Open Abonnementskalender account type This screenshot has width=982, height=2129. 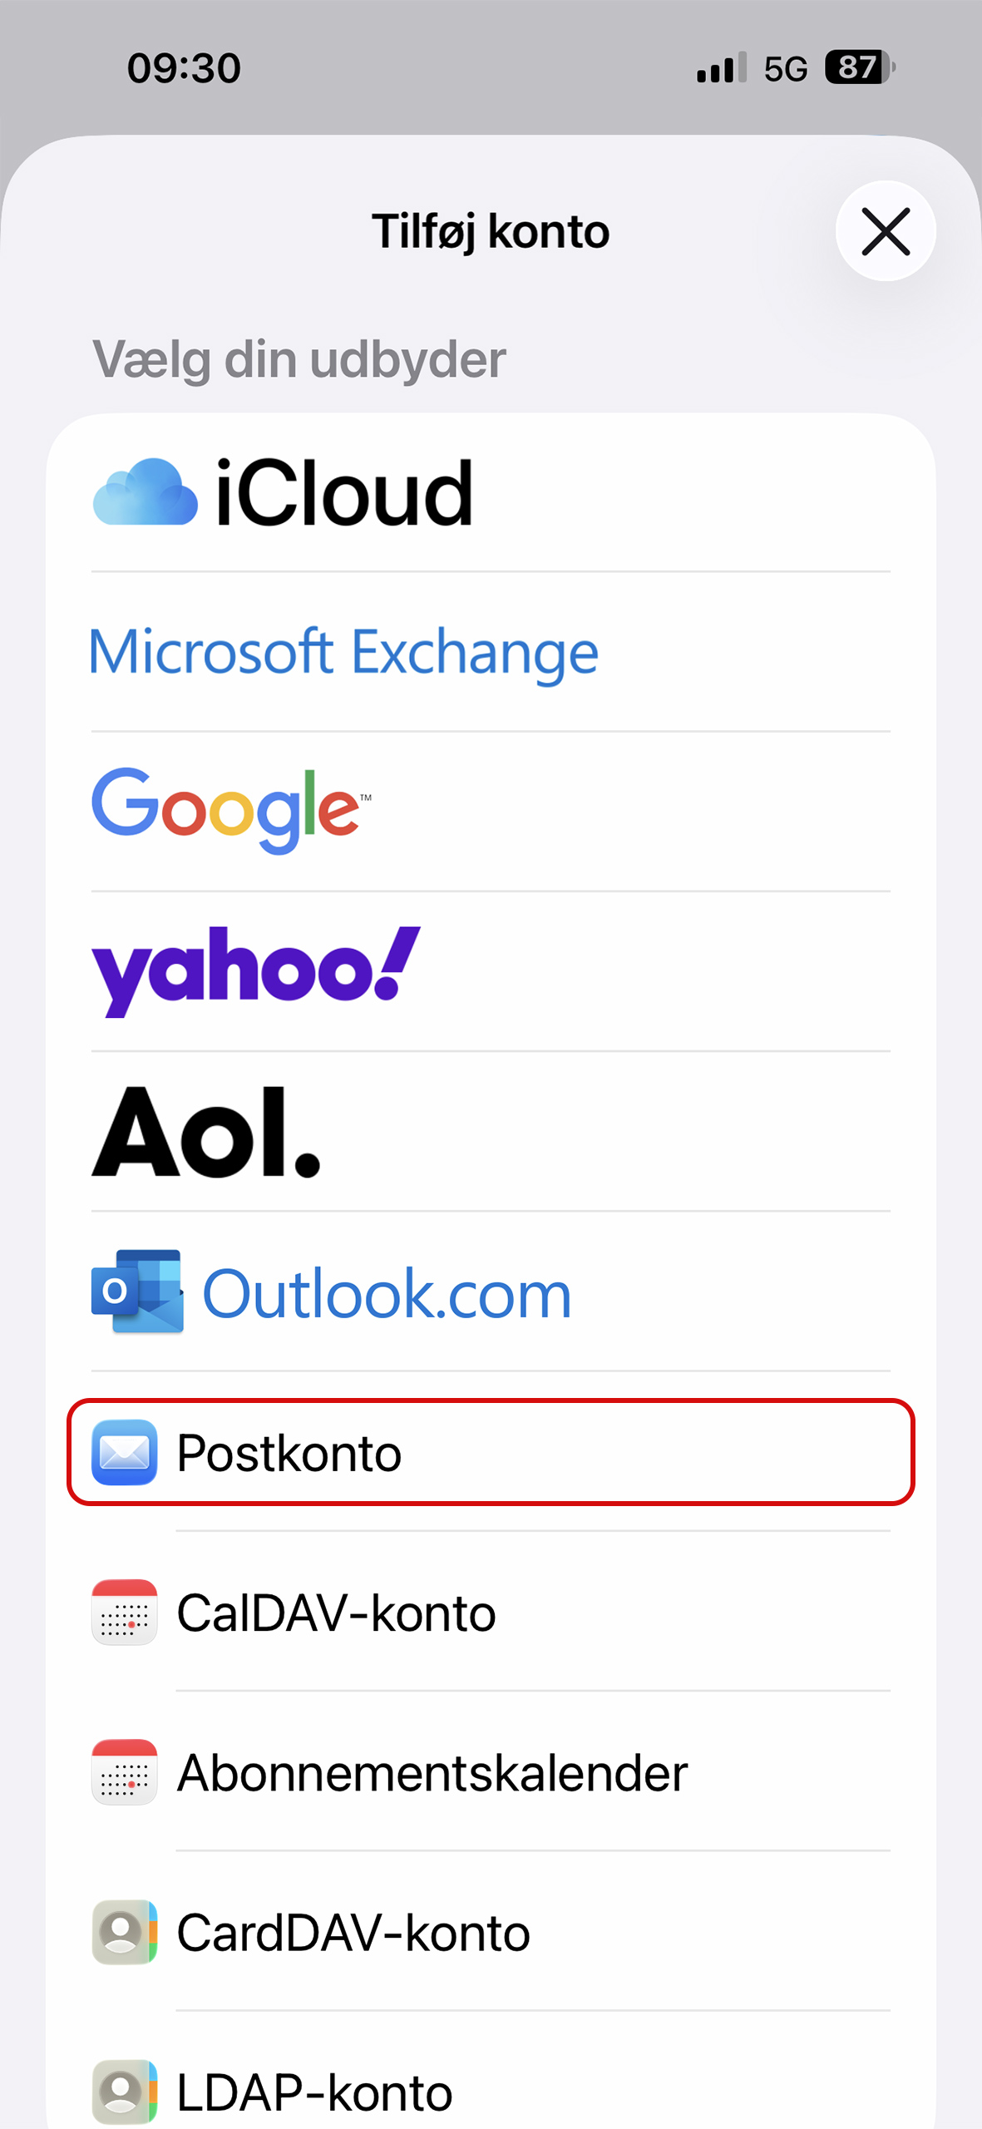click(x=491, y=1771)
